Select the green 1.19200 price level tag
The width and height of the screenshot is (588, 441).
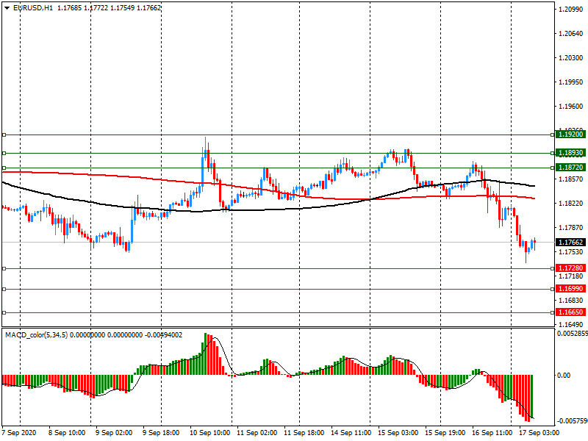[570, 135]
